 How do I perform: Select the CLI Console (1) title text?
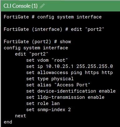(21, 6)
